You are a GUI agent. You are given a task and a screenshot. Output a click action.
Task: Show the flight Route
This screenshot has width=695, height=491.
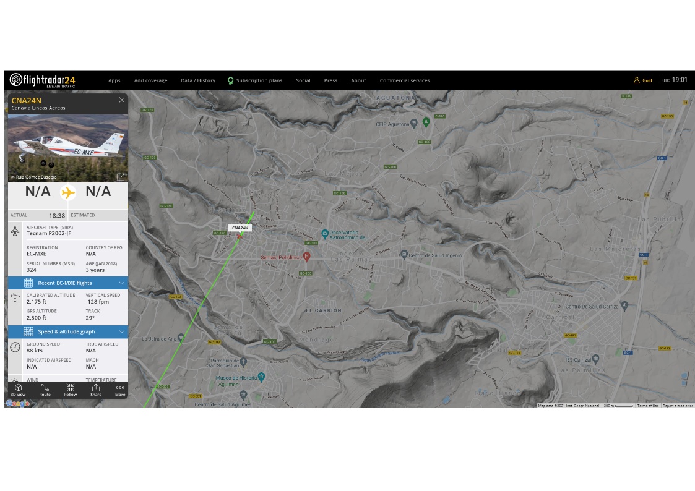pyautogui.click(x=45, y=390)
